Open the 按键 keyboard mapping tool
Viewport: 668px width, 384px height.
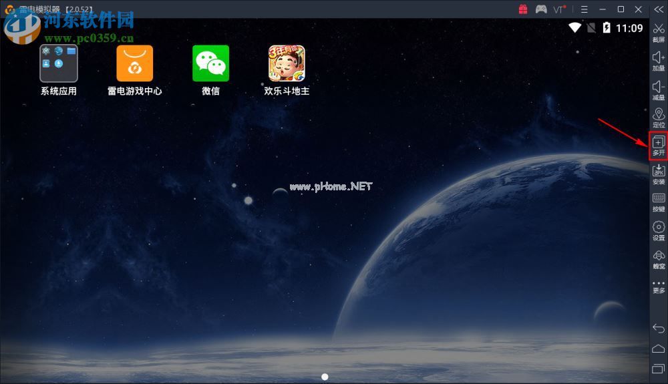(659, 202)
